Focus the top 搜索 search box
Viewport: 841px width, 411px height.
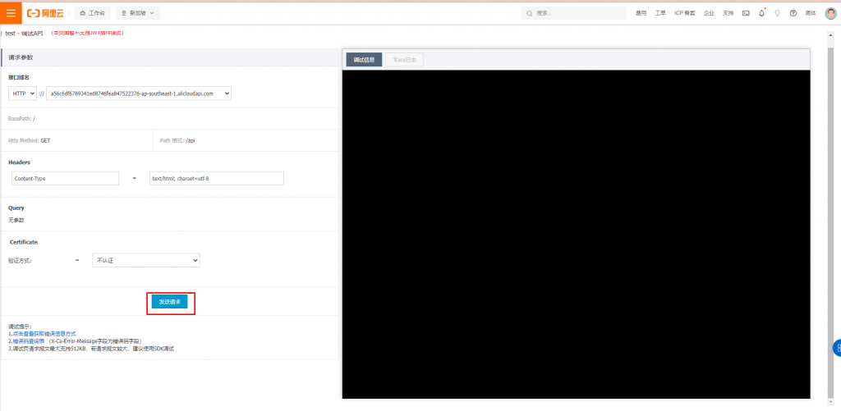click(573, 13)
